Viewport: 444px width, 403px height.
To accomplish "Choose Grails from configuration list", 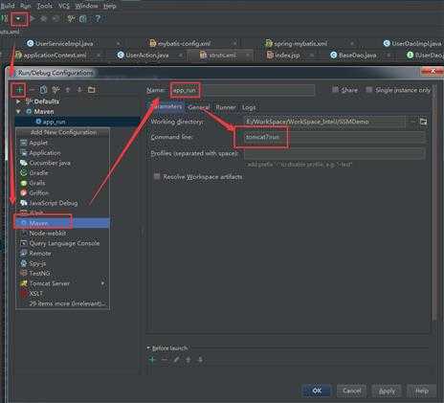I will 63,183.
